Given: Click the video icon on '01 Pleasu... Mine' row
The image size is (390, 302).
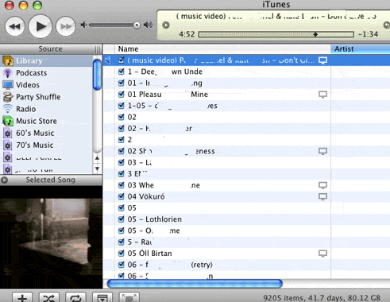Looking at the screenshot, I should pyautogui.click(x=322, y=95).
